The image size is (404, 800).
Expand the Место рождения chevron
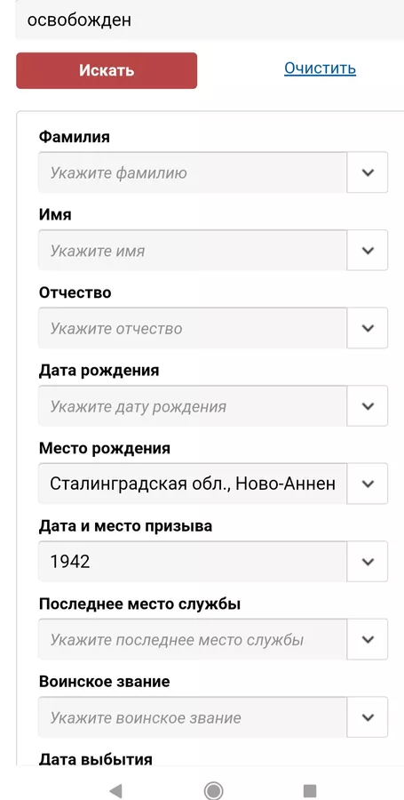coord(368,484)
